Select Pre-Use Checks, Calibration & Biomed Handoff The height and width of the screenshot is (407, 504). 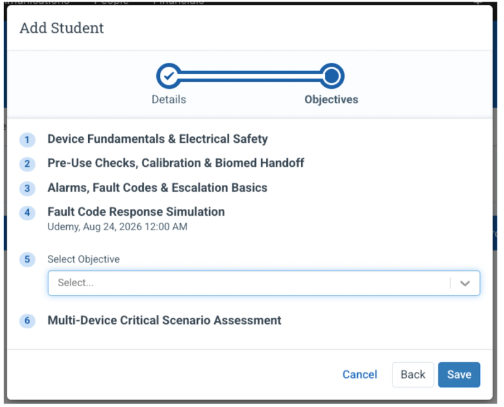point(176,163)
